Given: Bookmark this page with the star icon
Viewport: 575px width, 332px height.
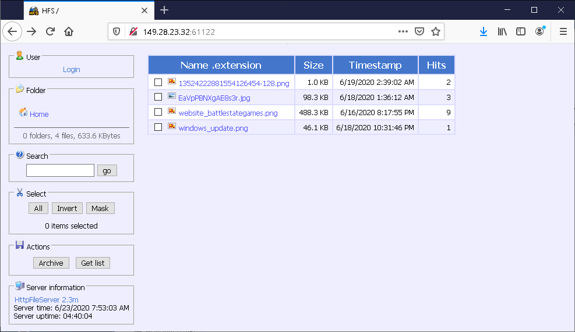Looking at the screenshot, I should click(x=435, y=32).
